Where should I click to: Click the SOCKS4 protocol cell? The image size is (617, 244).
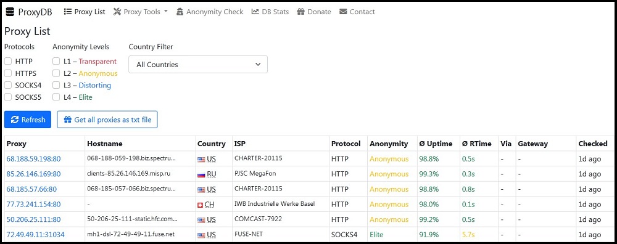(344, 235)
